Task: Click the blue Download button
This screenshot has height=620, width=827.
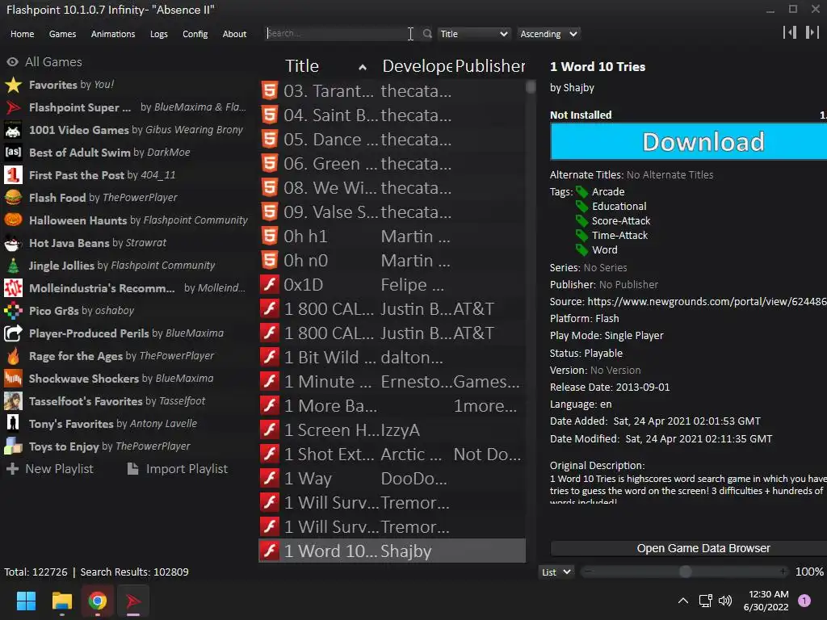Action: (689, 142)
